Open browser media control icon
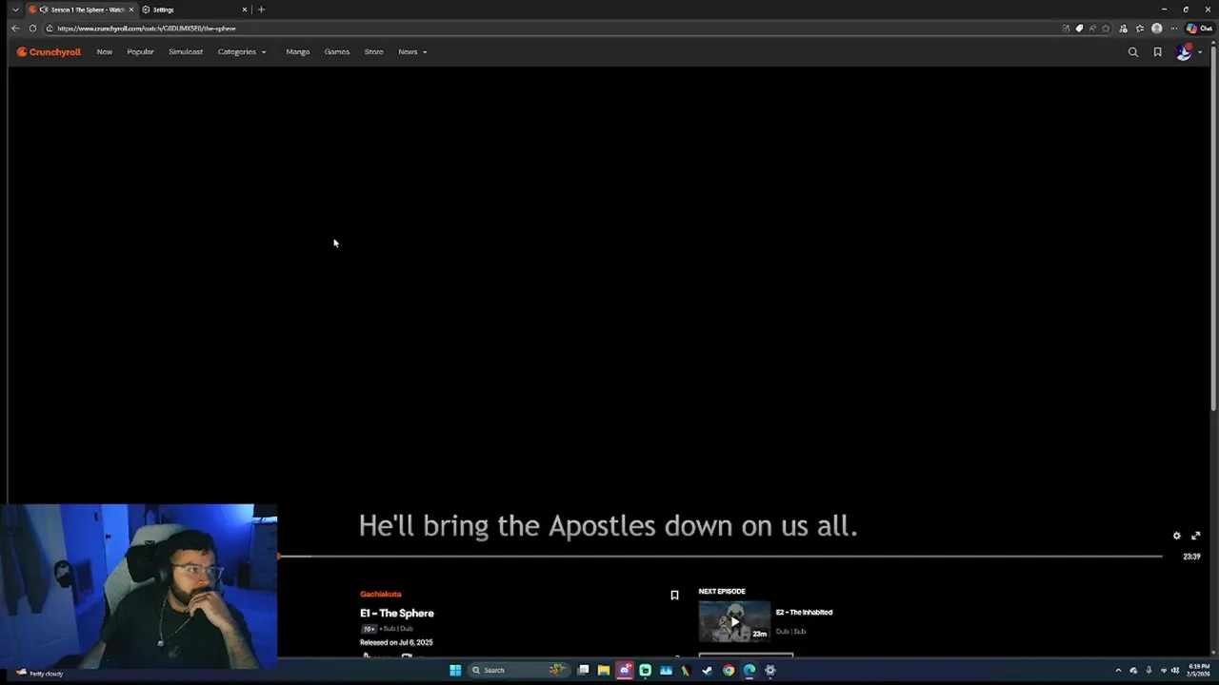 (1124, 29)
